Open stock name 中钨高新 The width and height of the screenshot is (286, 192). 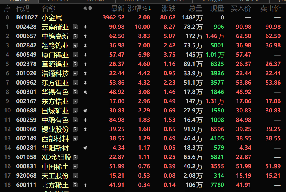[55, 36]
